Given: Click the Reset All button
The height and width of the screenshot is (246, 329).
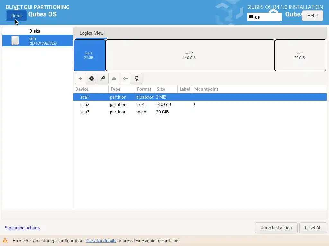Looking at the screenshot, I should 313,228.
